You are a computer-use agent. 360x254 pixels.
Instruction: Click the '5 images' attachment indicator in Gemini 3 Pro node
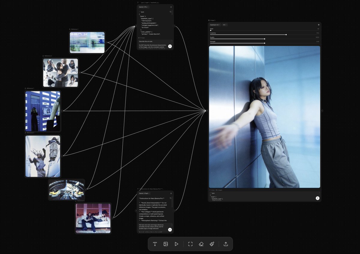click(142, 38)
